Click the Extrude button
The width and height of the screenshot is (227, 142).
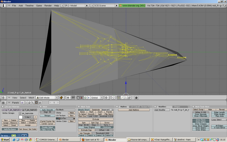[x=96, y=120]
